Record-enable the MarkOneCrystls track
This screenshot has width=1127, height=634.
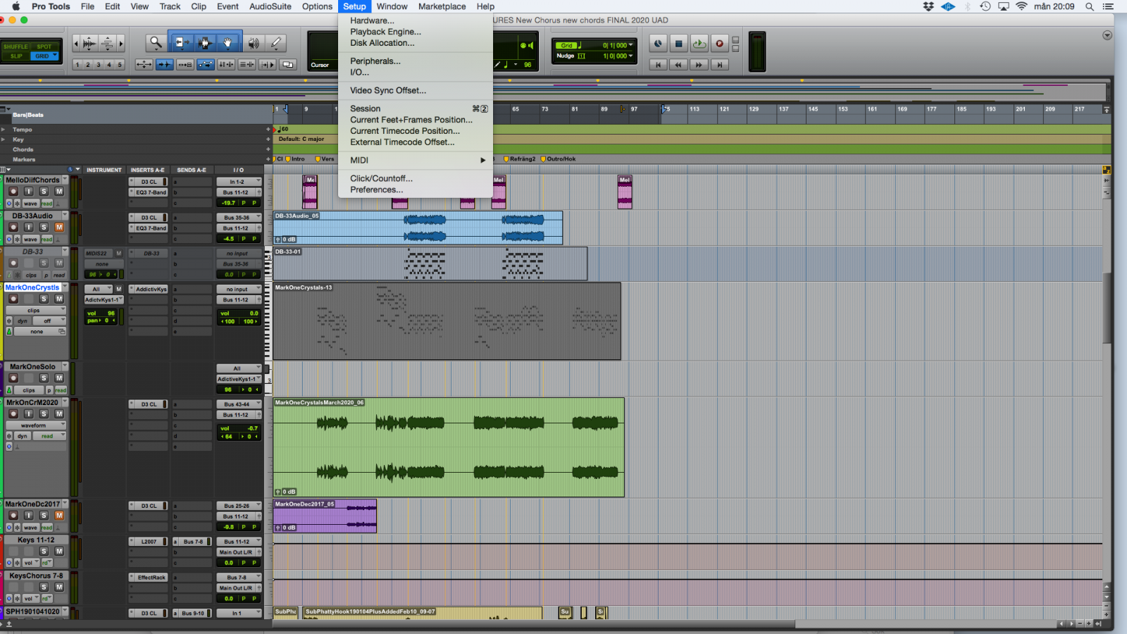[13, 299]
